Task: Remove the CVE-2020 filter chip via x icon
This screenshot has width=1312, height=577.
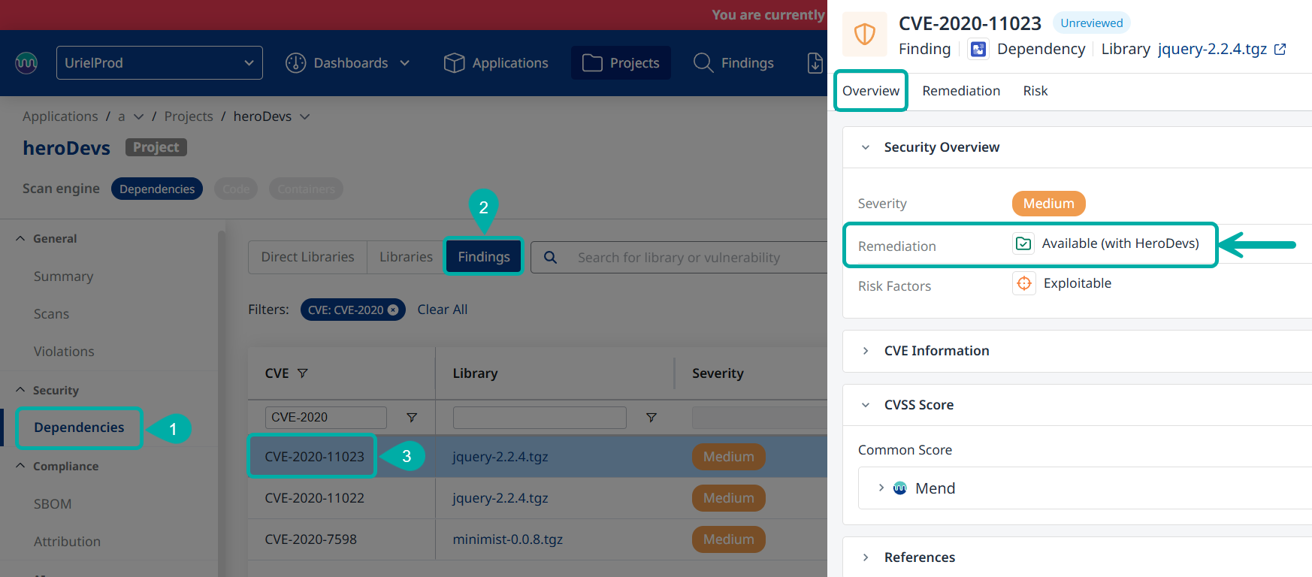Action: click(x=393, y=310)
